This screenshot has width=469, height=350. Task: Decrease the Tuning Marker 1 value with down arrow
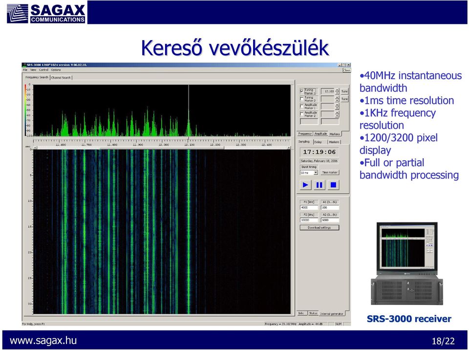pos(337,93)
